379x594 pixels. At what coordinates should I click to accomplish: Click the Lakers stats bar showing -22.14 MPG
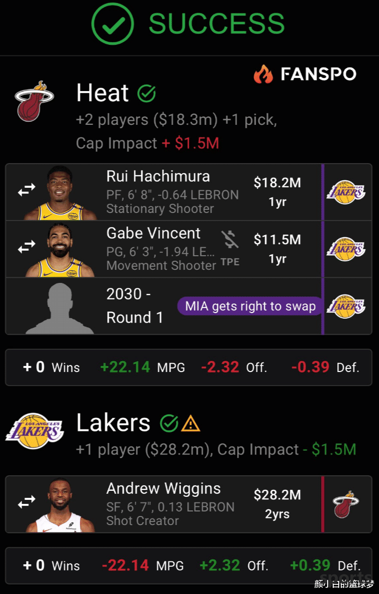[189, 565]
